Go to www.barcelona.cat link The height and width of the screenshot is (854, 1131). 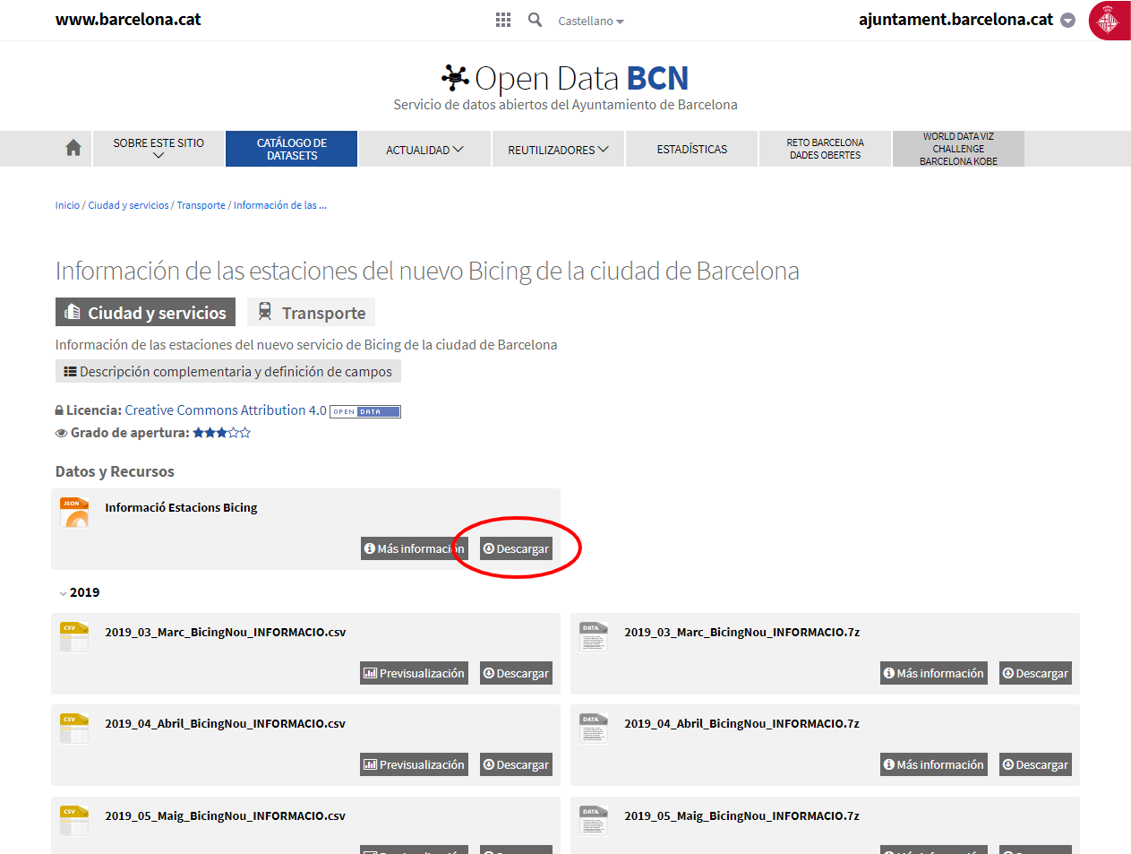click(128, 20)
